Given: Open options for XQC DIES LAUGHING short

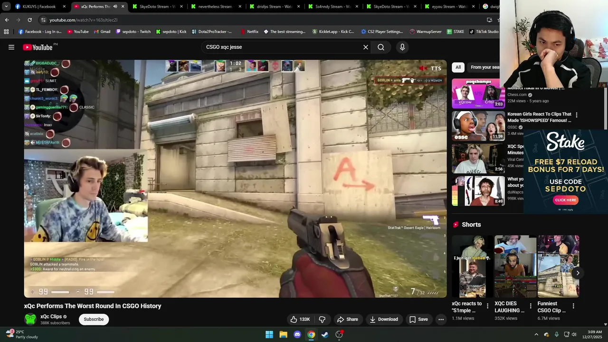Looking at the screenshot, I should [x=531, y=306].
